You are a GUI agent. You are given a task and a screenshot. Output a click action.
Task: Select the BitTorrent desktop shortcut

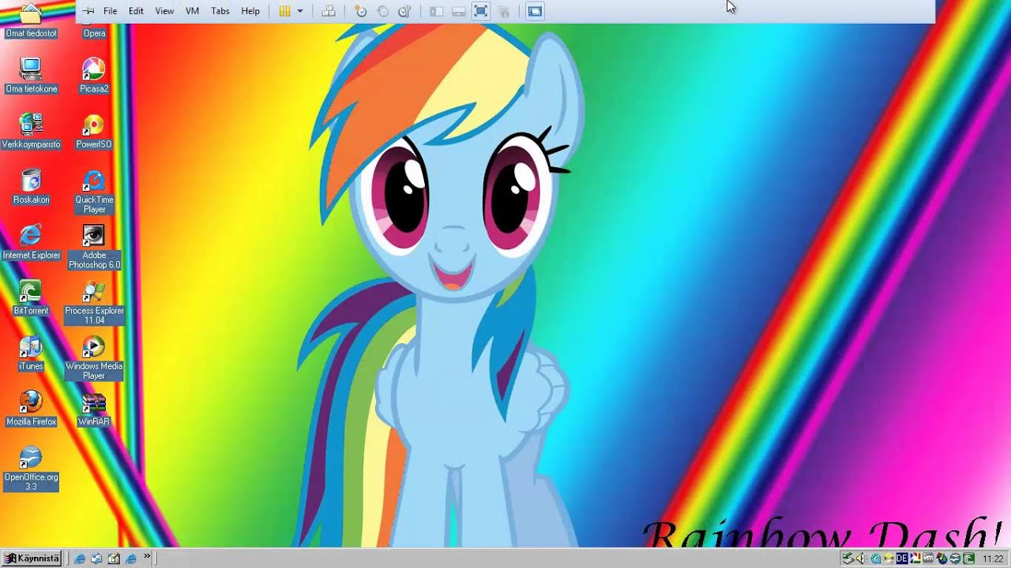31,298
